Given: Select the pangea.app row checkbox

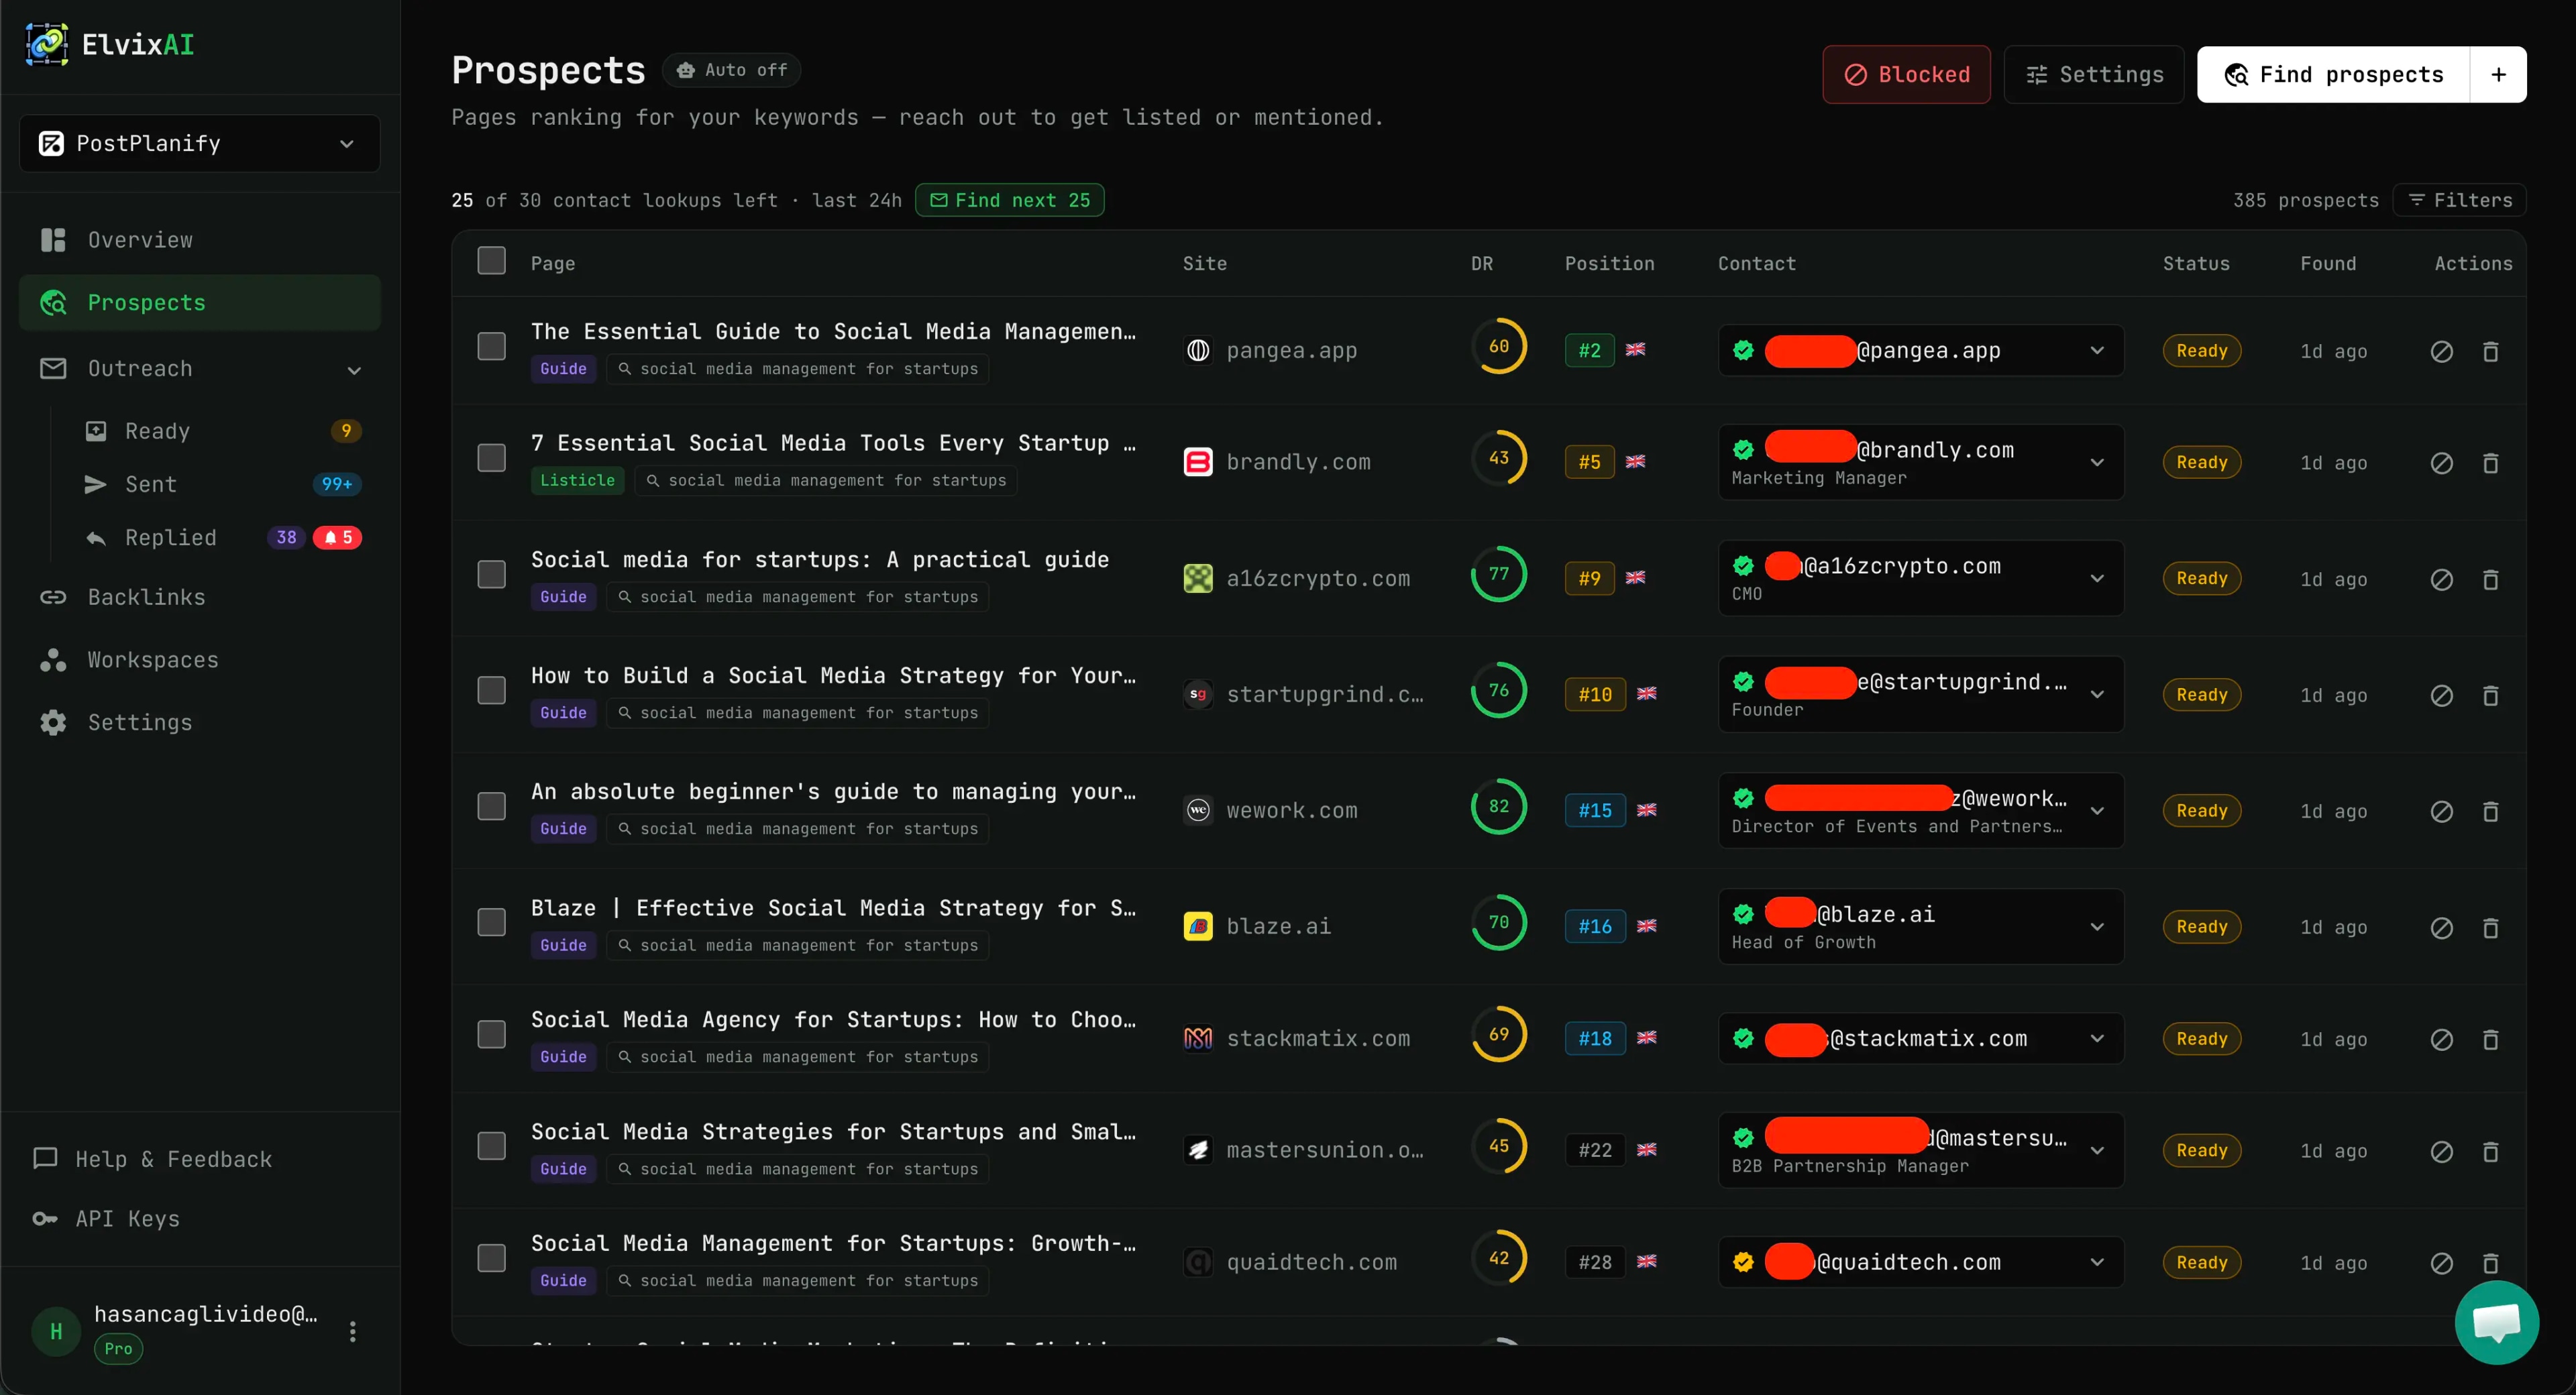Looking at the screenshot, I should click(x=491, y=346).
